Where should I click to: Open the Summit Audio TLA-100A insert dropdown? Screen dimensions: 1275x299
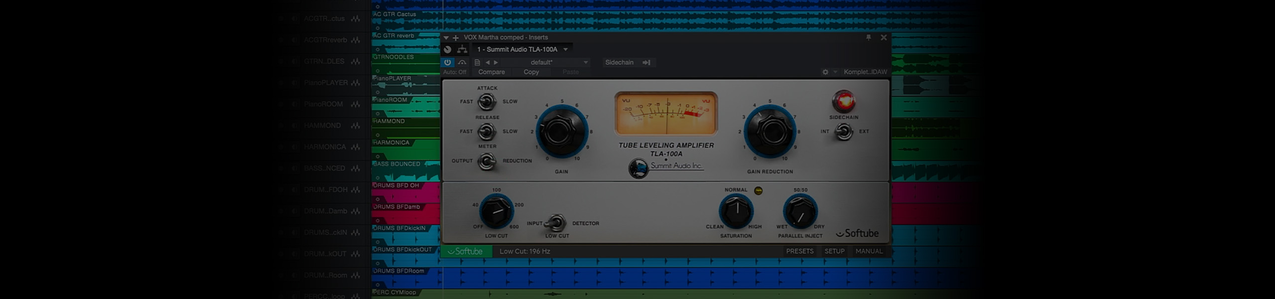click(x=522, y=49)
